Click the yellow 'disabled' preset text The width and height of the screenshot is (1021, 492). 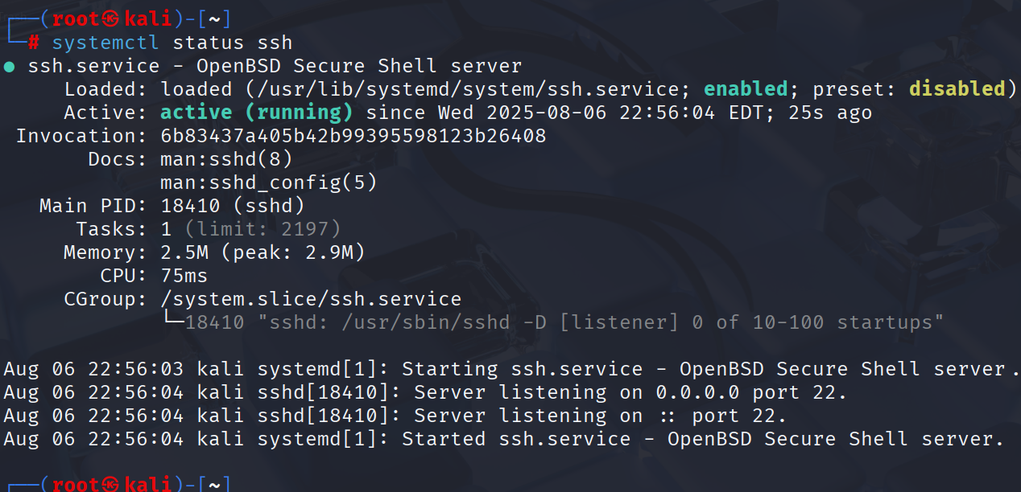(x=957, y=89)
